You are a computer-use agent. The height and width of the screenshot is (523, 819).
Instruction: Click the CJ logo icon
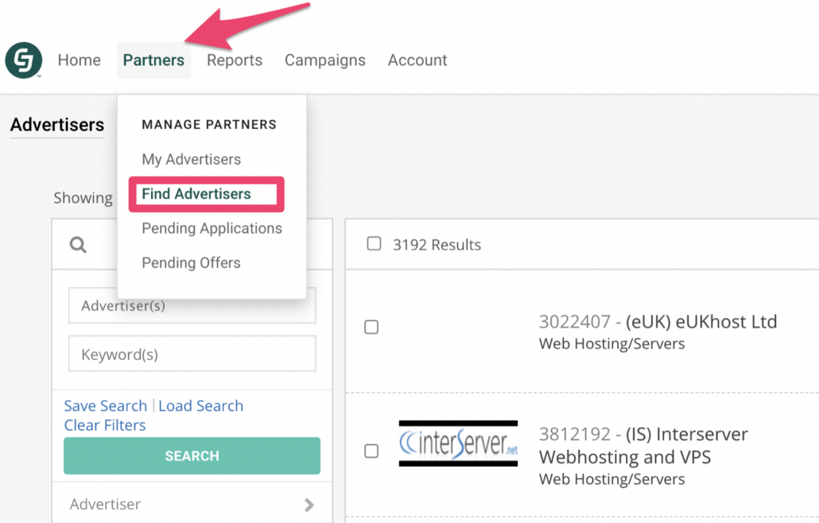(x=23, y=60)
